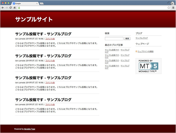This screenshot has width=176, height=133.
Task: Click the incognito spy icon
Action: [x=172, y=3]
